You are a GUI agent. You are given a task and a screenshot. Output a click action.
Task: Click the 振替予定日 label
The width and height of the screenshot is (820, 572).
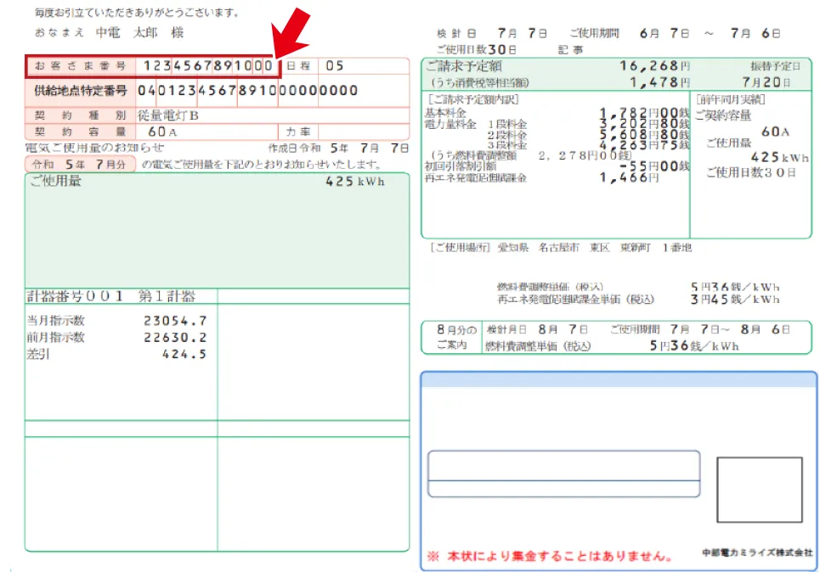[x=775, y=66]
